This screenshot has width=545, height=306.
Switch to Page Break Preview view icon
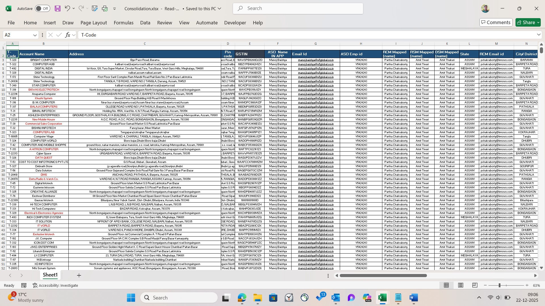click(475, 285)
